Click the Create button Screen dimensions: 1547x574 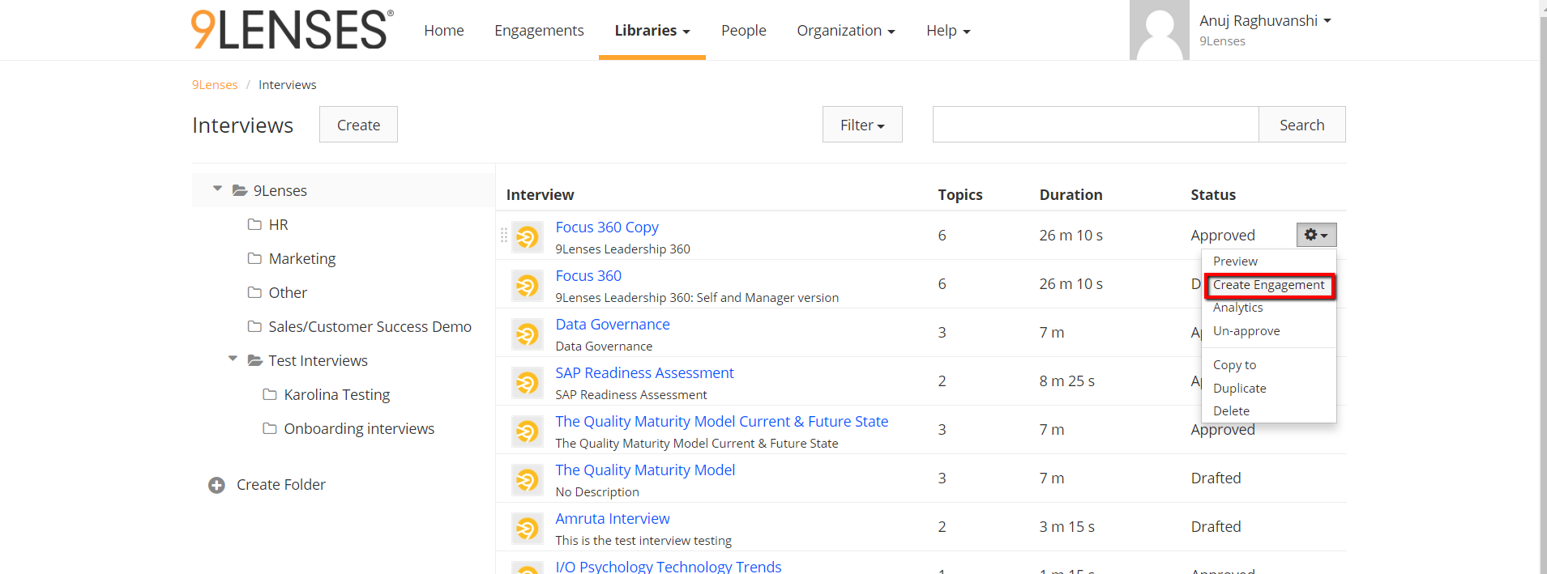(x=358, y=125)
